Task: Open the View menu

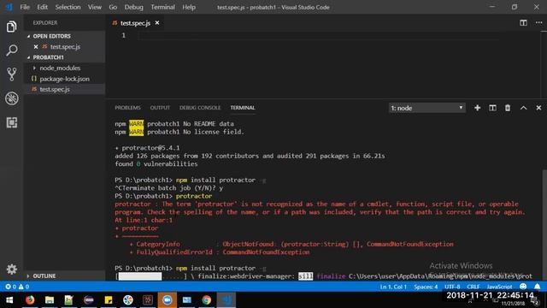Action: tap(95, 7)
